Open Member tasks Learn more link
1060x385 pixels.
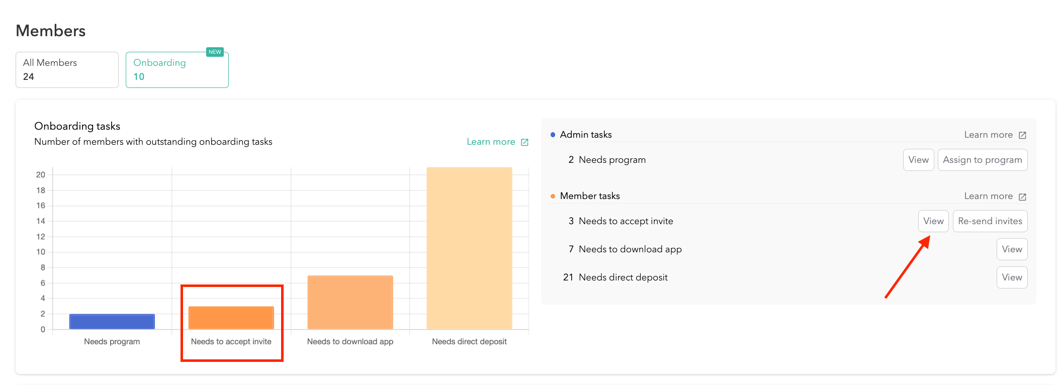(x=988, y=196)
